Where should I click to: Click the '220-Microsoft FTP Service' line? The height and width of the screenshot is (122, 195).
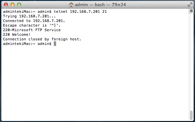32,30
